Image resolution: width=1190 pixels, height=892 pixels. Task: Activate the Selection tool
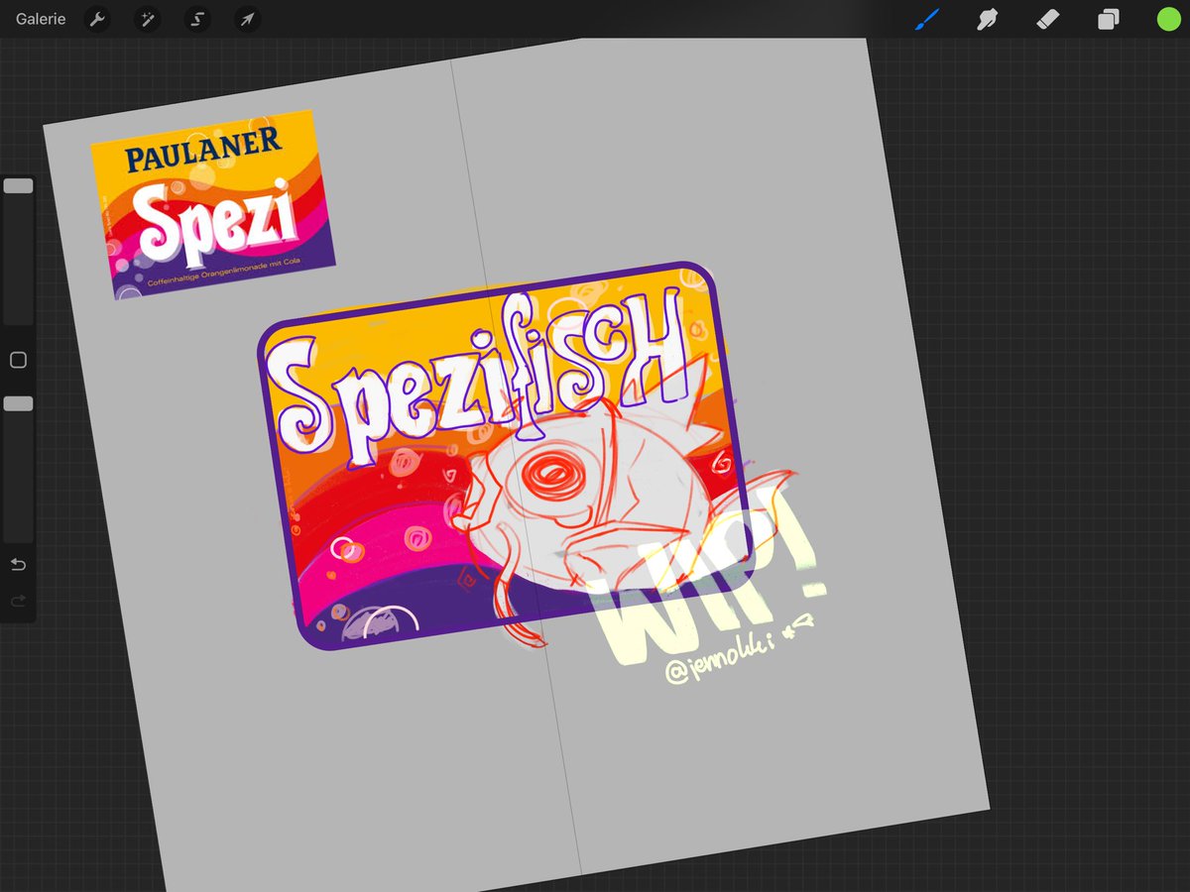[x=196, y=19]
